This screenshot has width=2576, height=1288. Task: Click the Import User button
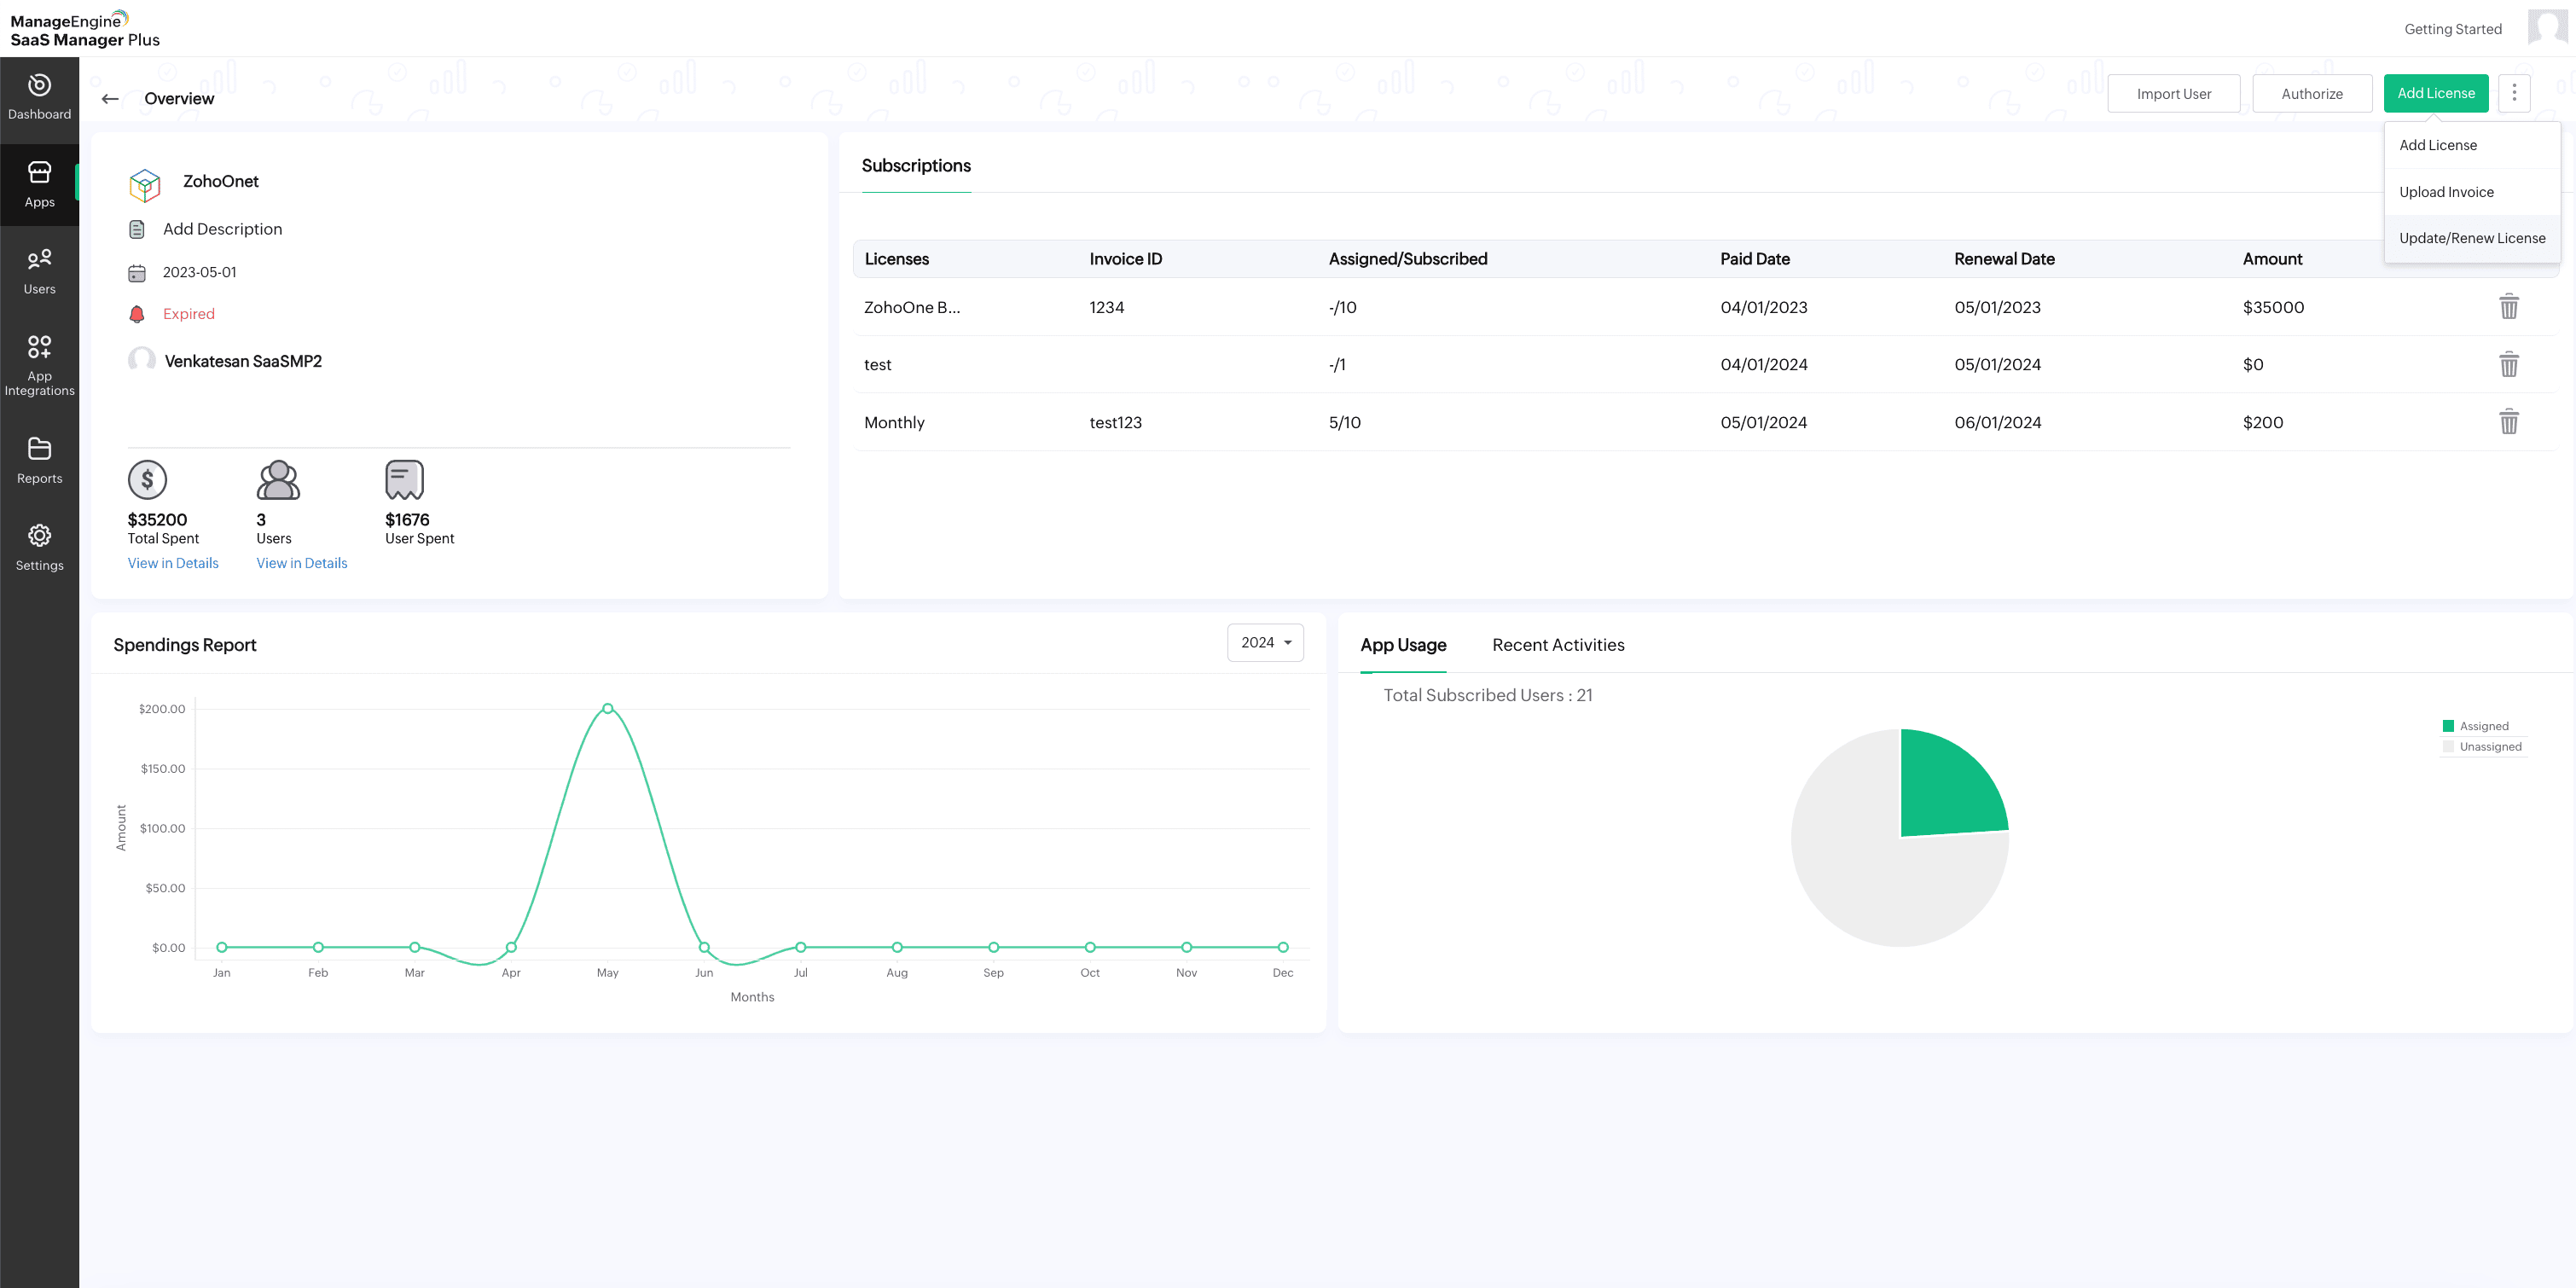pos(2173,94)
